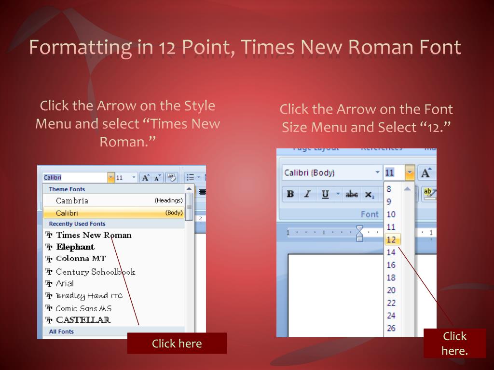Screen dimensions: 494x370
Task: Toggle Bold formatting
Action: tap(290, 194)
